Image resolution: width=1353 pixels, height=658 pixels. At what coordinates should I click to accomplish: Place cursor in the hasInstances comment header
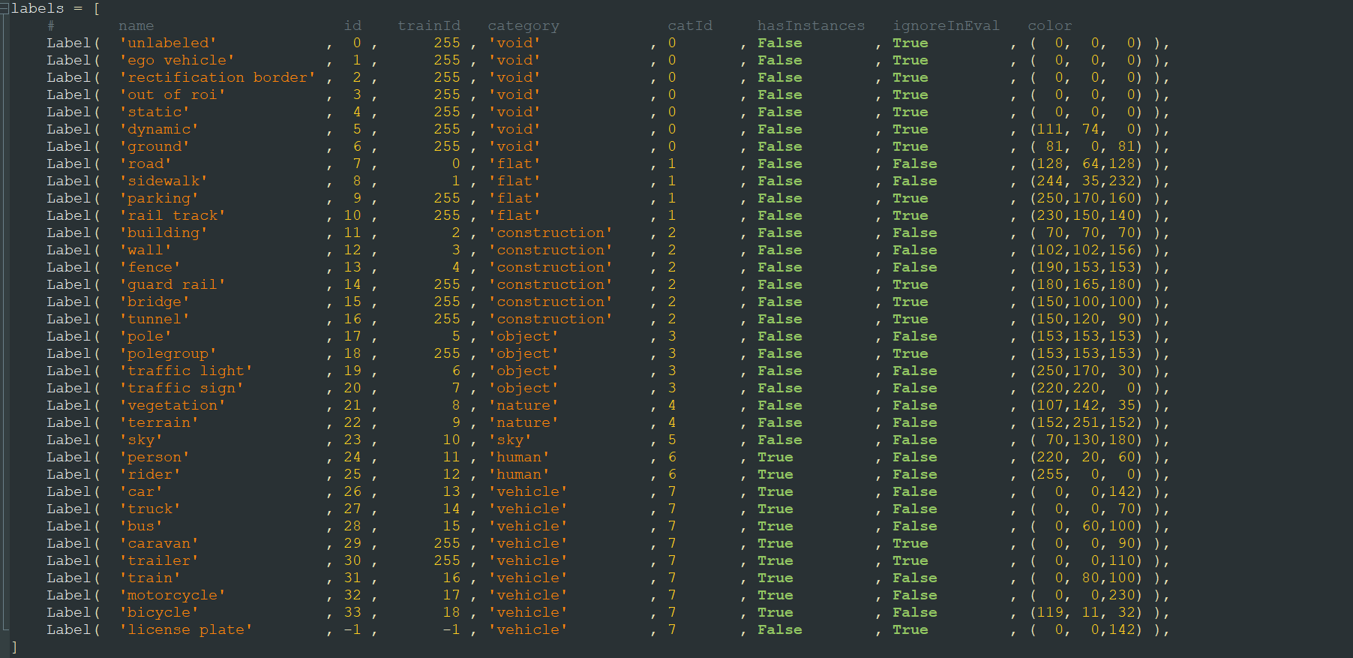pos(811,26)
